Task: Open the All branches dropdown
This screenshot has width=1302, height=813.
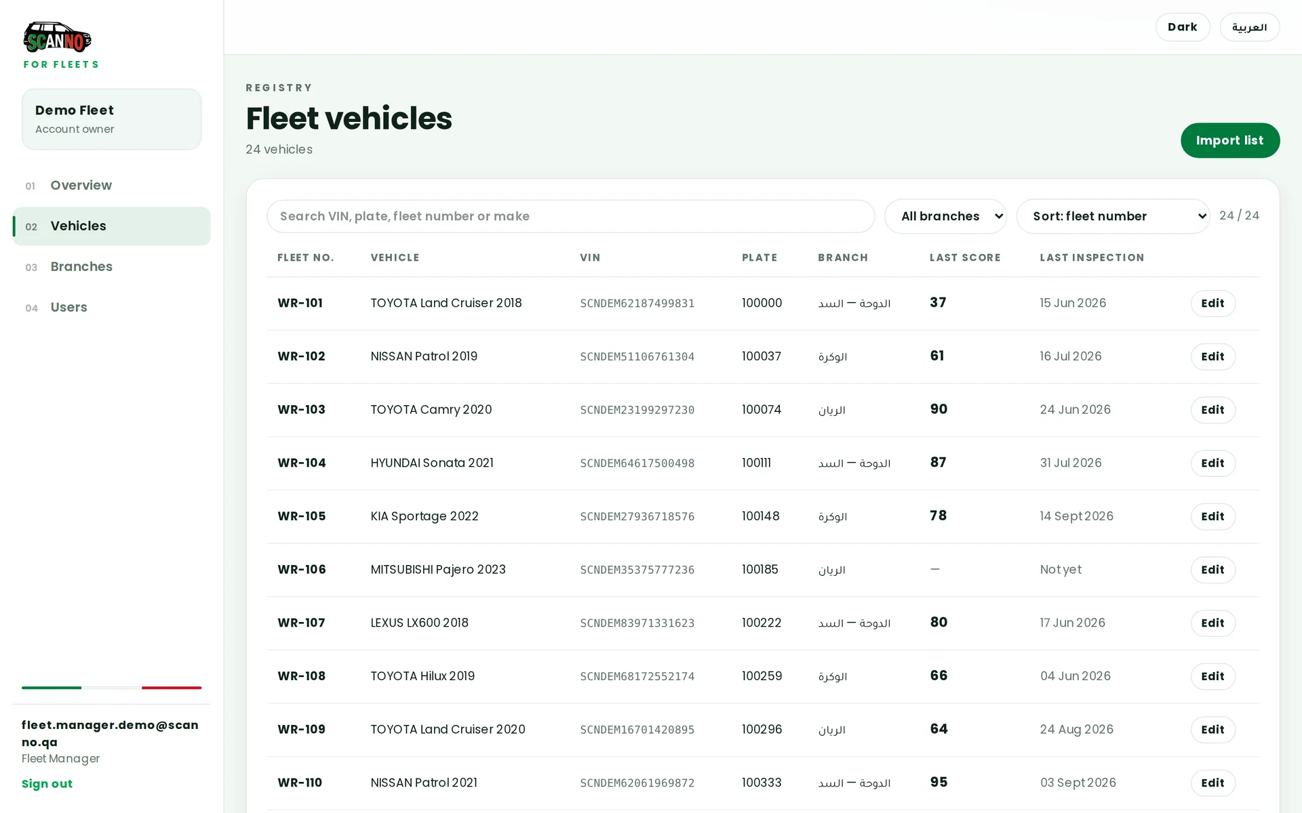Action: tap(945, 216)
